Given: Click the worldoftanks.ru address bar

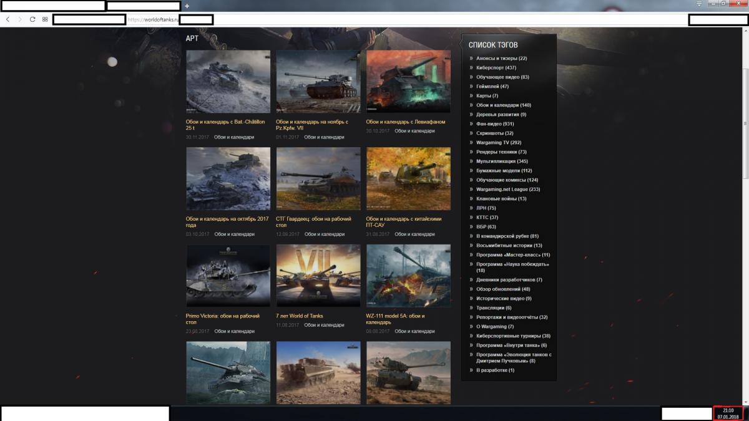Looking at the screenshot, I should 153,20.
